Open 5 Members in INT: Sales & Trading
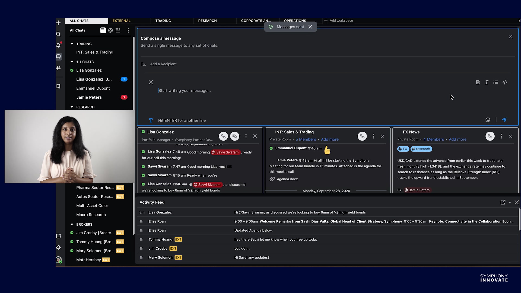The width and height of the screenshot is (521, 293). click(x=306, y=139)
